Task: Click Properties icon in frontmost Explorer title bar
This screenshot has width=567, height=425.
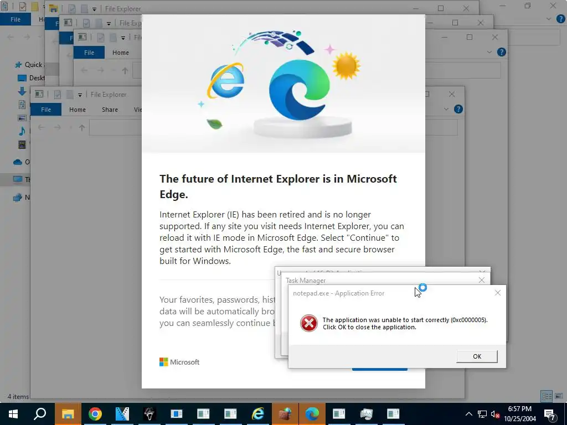Action: tap(58, 94)
